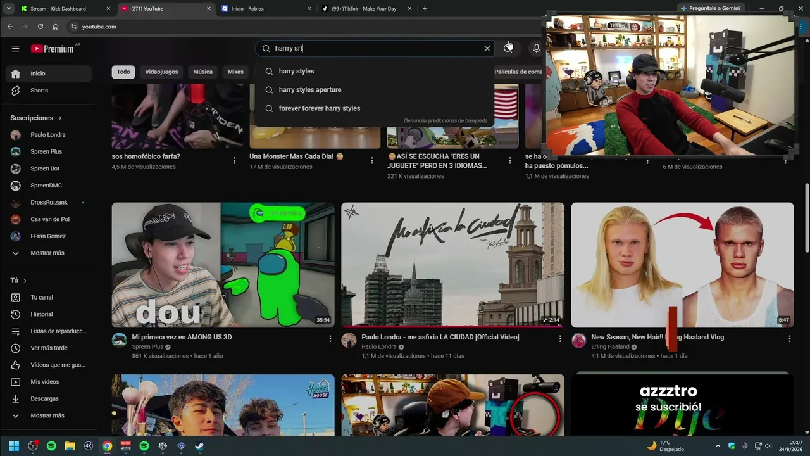Open the Paulo Londra subscription
The width and height of the screenshot is (810, 456).
coord(49,135)
